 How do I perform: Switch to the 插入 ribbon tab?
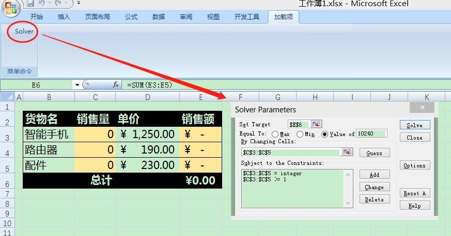pos(64,17)
